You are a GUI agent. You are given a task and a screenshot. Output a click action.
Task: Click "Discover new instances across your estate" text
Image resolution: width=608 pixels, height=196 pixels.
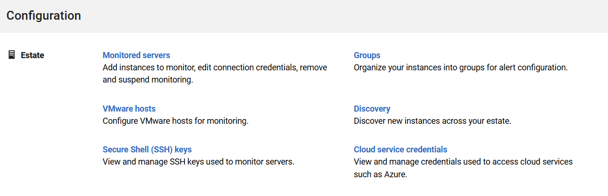[432, 121]
